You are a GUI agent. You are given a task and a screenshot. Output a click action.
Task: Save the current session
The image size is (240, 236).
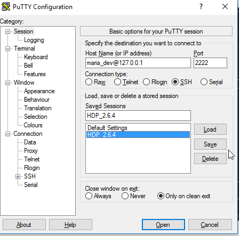coord(210,144)
